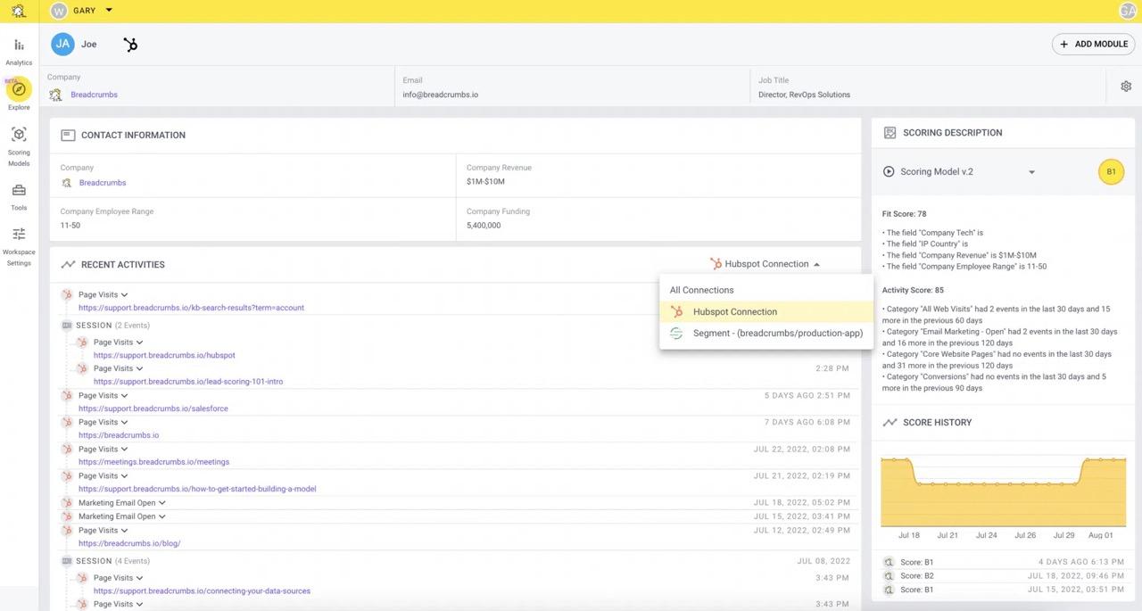Click the Company Funding 5,400,000 value
The width and height of the screenshot is (1142, 611).
tap(484, 226)
